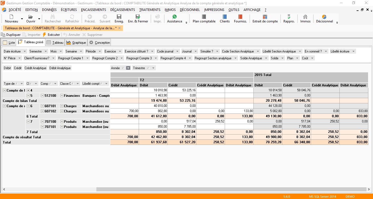The width and height of the screenshot is (373, 199).
Task: Open the TRAITEMENTS menu
Action: (150, 10)
